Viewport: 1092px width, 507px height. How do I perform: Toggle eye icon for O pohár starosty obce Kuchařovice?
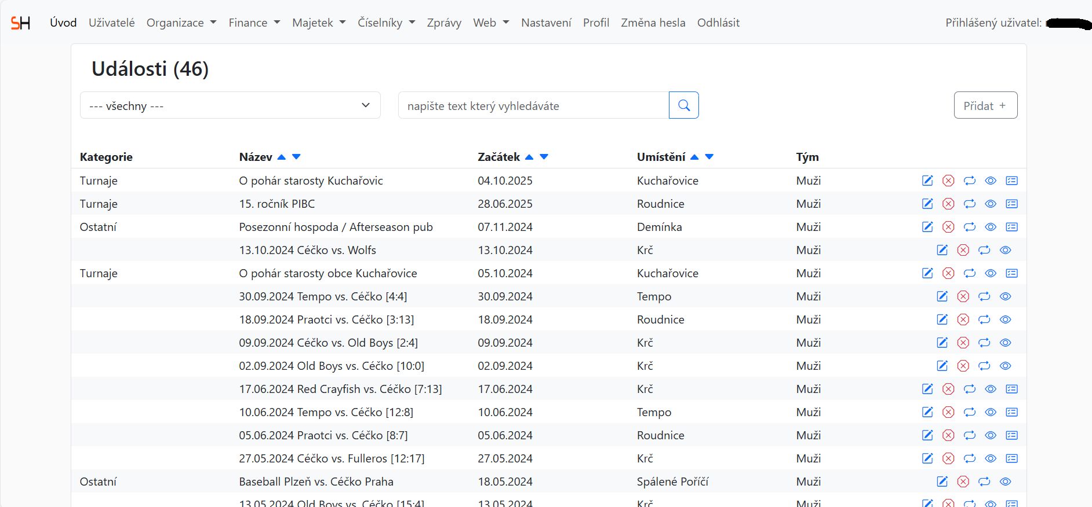(x=991, y=273)
